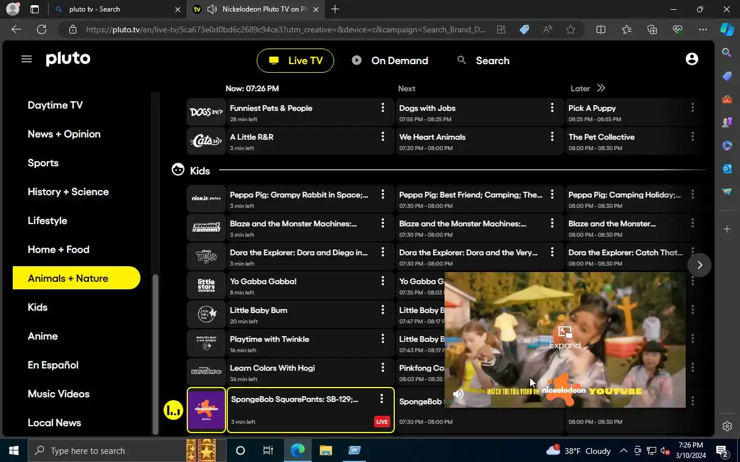
Task: Select En Español category
Action: 53,365
